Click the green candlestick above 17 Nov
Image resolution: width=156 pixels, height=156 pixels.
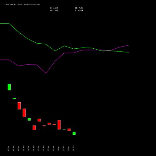(9, 87)
